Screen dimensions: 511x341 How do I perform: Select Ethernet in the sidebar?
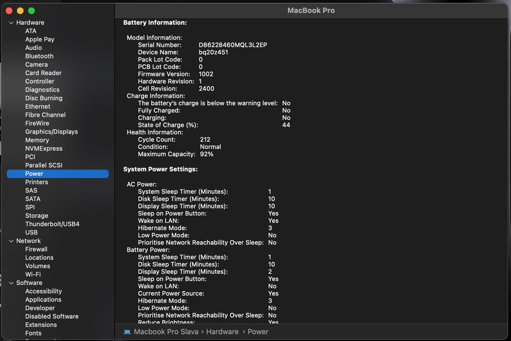point(37,106)
